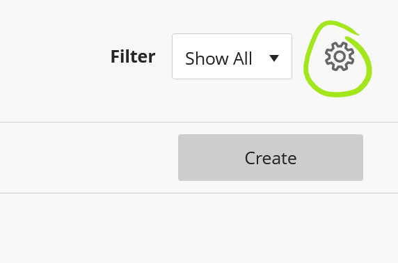Choose the gray Create button
Image resolution: width=398 pixels, height=263 pixels.
[x=271, y=158]
